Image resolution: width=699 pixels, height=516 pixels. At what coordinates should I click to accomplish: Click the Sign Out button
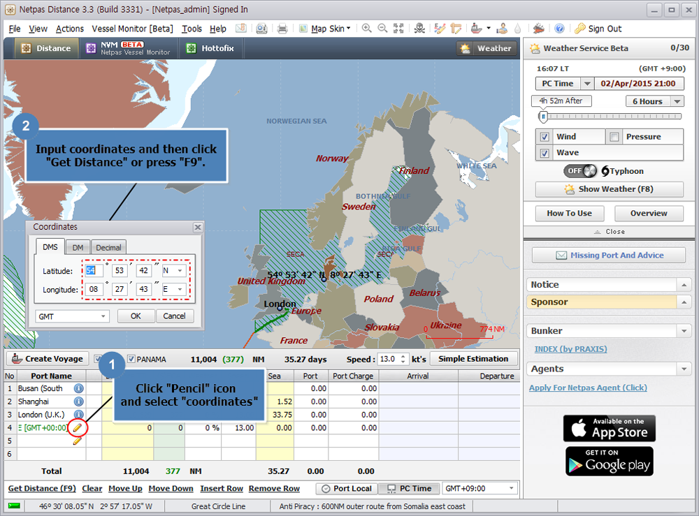tap(598, 29)
